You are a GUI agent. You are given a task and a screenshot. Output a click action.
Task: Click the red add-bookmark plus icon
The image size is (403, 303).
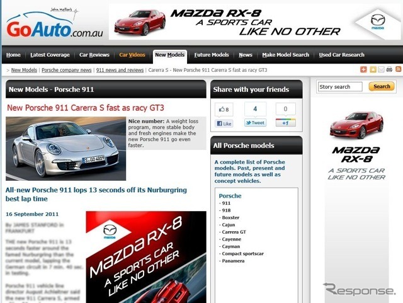pos(363,69)
